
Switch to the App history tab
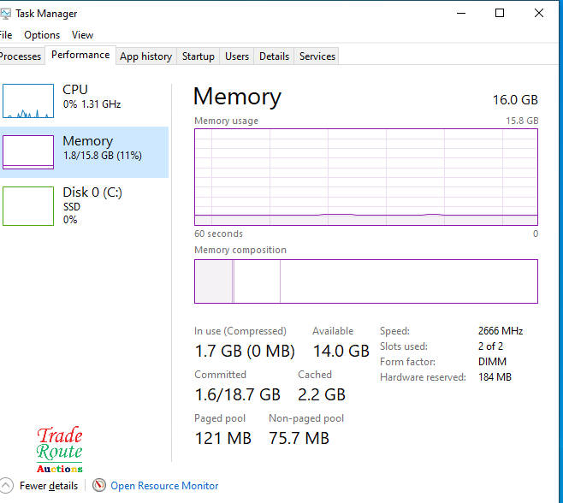coord(145,56)
